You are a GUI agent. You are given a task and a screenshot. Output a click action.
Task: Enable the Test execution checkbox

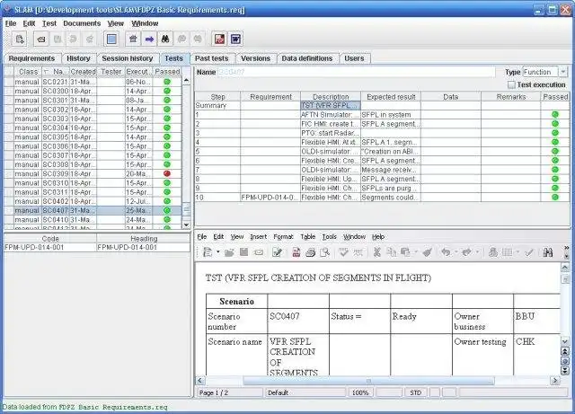tap(512, 84)
